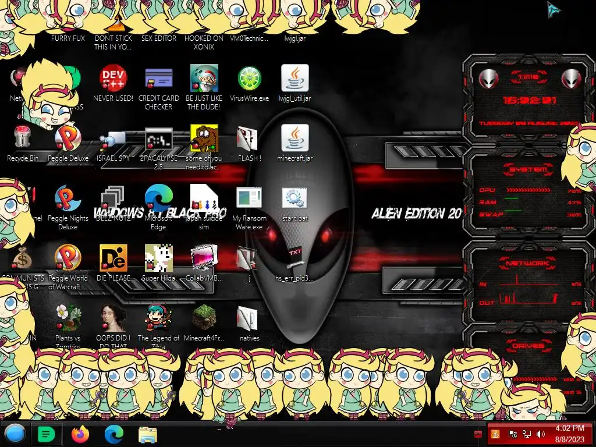The width and height of the screenshot is (596, 447).
Task: Select the lwjgl_util.jar Java file
Action: point(295,79)
